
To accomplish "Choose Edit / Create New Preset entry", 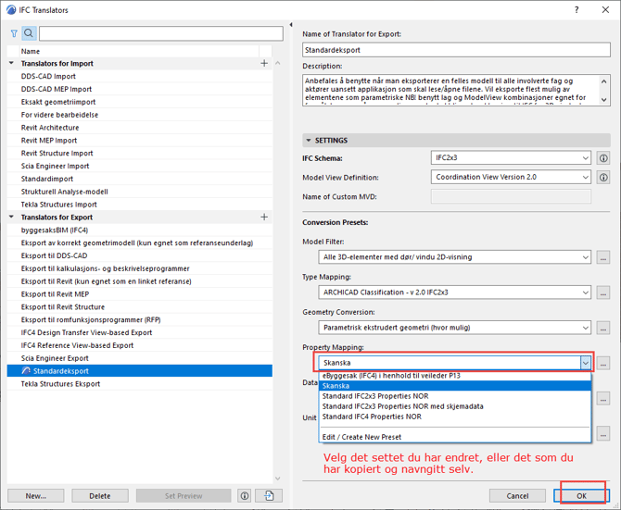I will (x=361, y=437).
